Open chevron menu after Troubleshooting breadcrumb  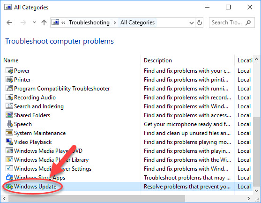point(115,23)
